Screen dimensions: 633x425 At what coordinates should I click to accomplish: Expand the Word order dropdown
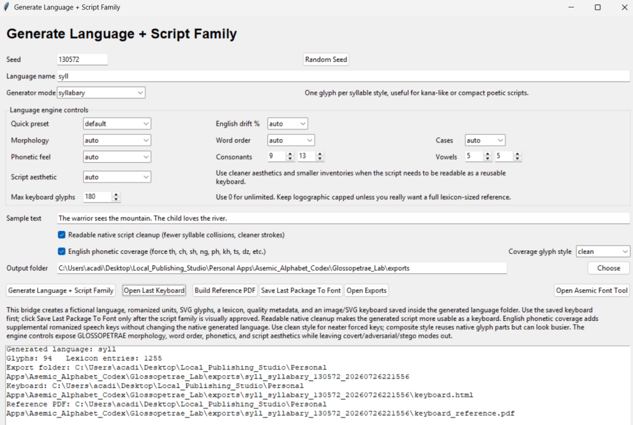point(291,140)
